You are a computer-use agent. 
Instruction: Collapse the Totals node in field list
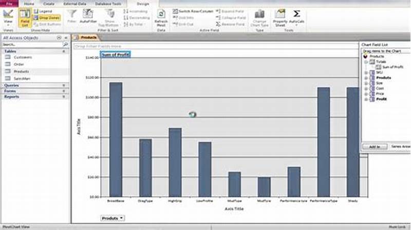pos(366,62)
